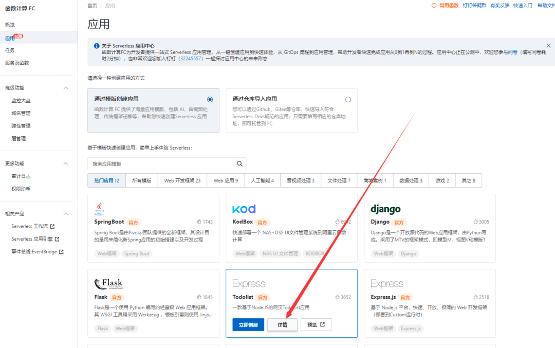The image size is (555, 348).
Task: Click the Django tag on Django card
Action: pos(409,253)
